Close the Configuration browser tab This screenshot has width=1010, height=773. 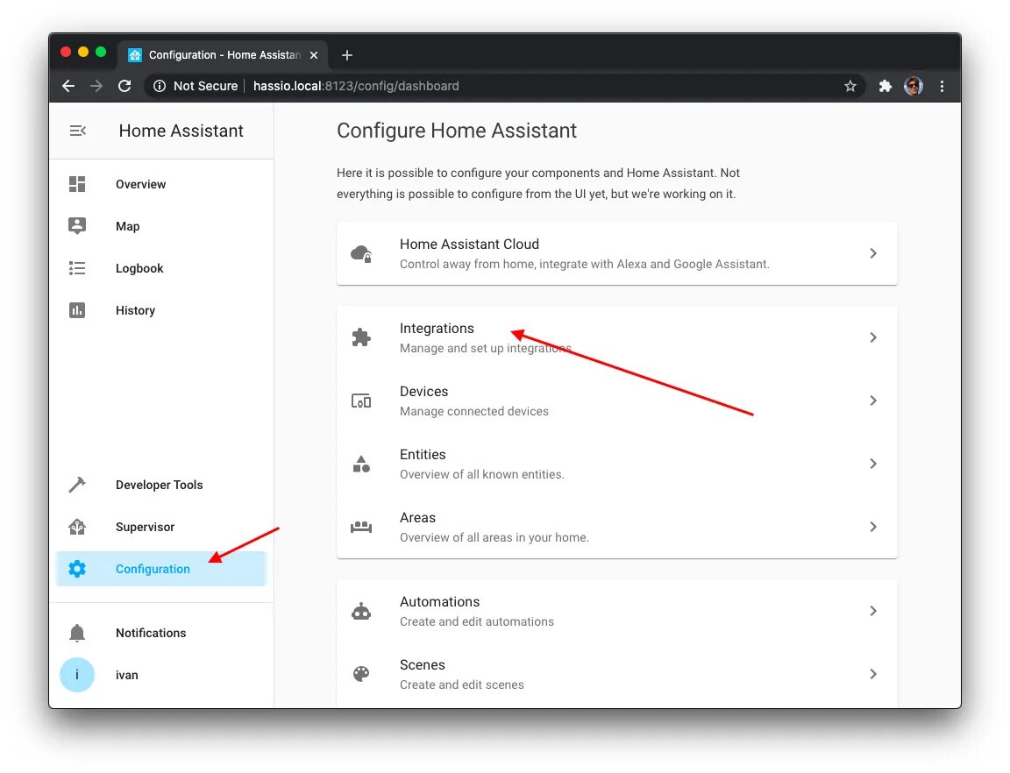coord(314,55)
